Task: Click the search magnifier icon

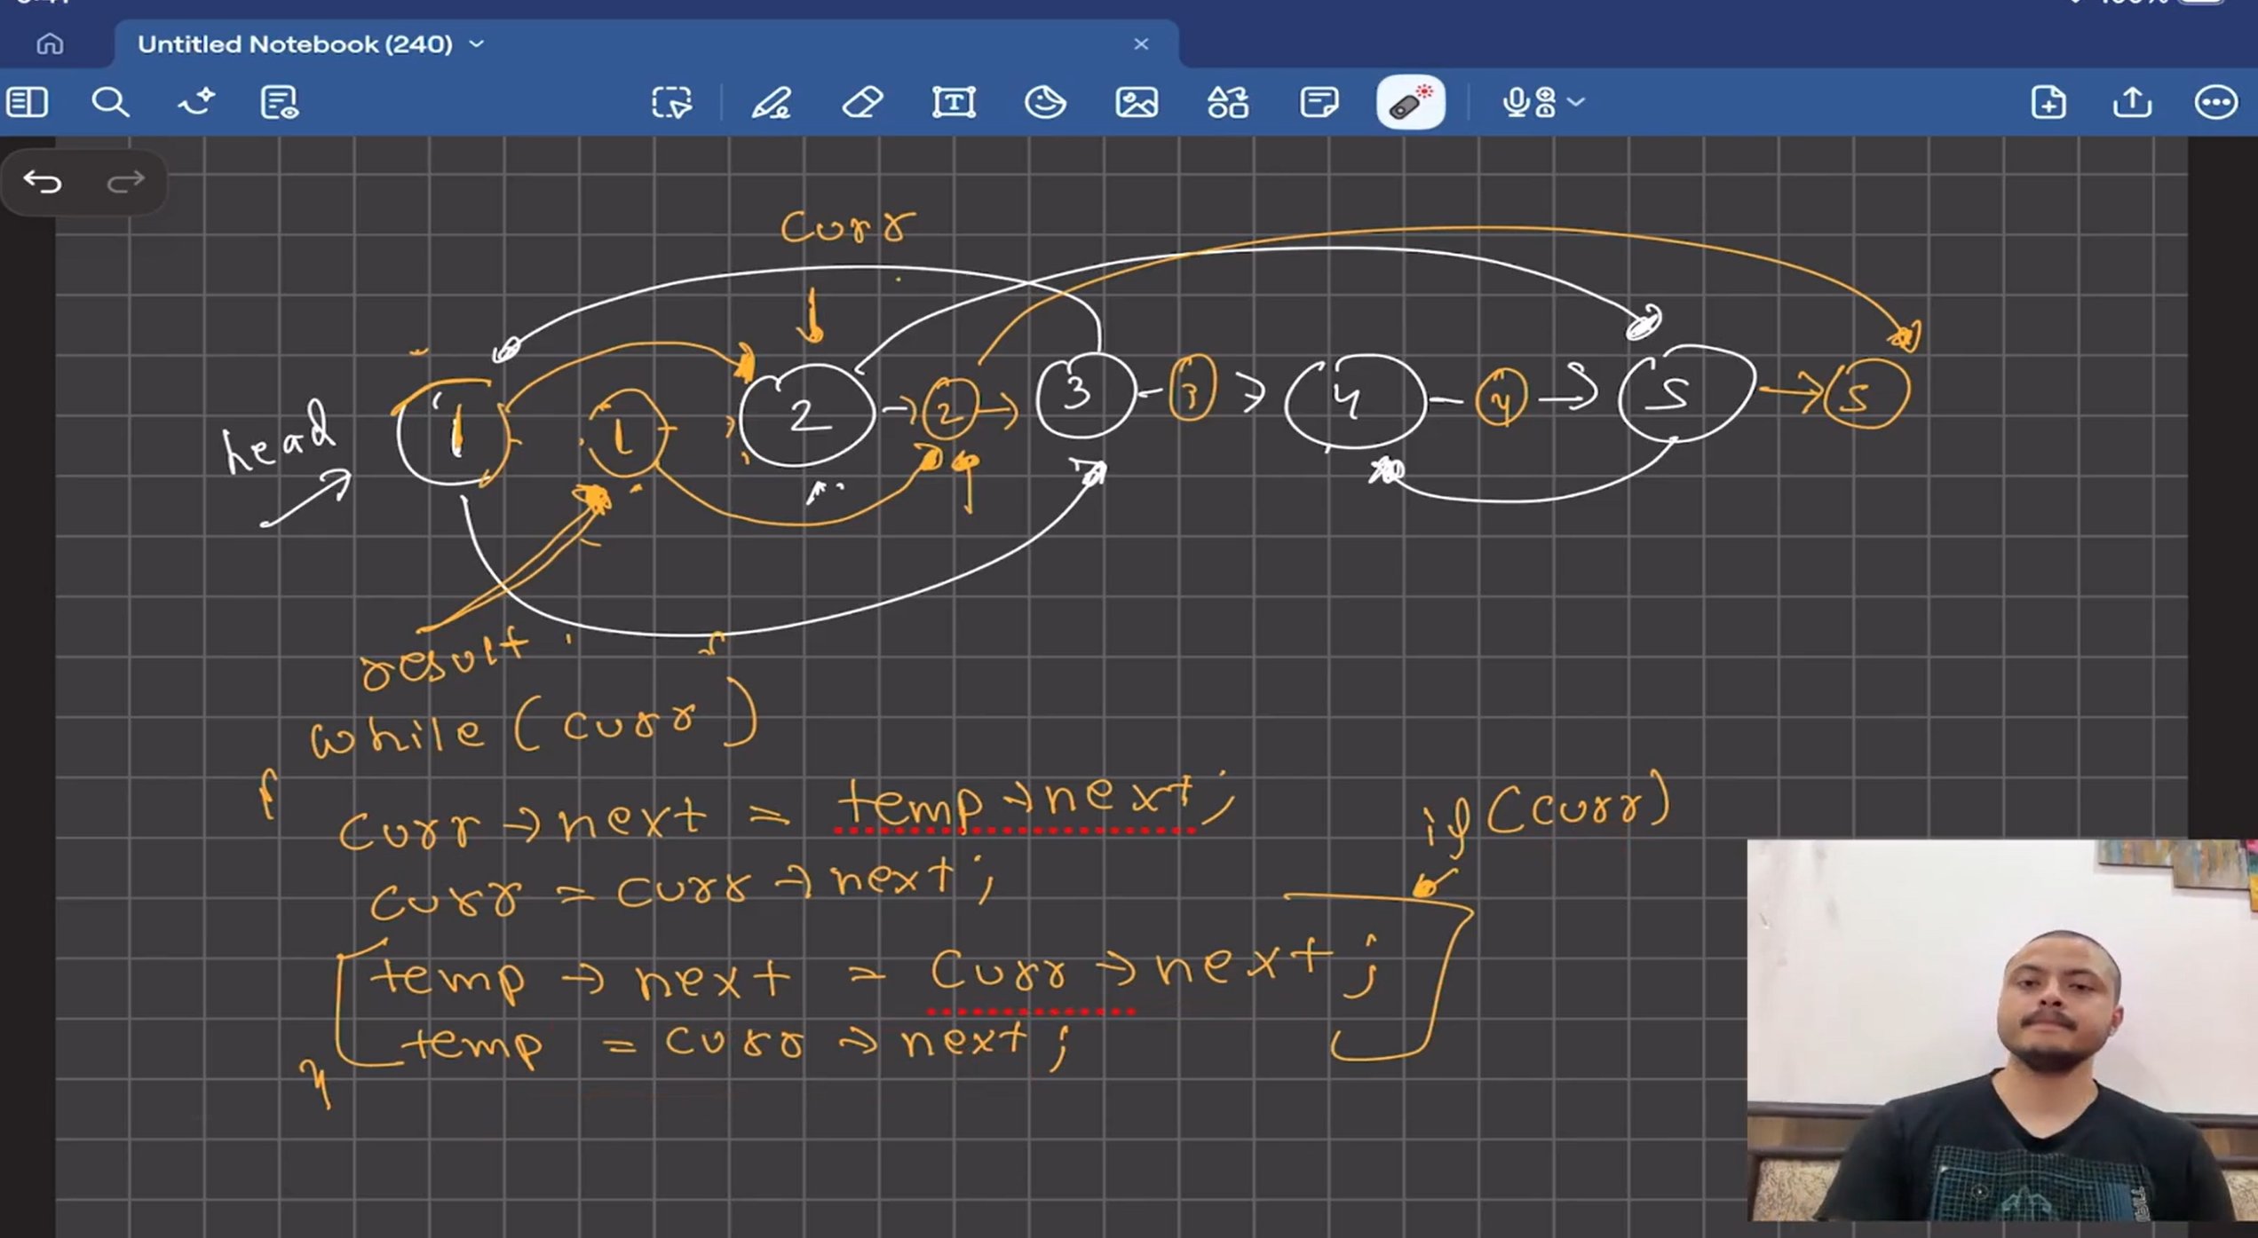Action: click(110, 102)
